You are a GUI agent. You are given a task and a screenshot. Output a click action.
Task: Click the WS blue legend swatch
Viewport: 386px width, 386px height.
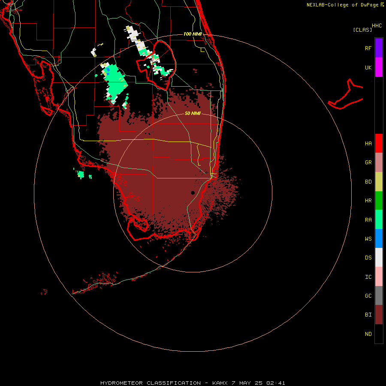click(379, 238)
